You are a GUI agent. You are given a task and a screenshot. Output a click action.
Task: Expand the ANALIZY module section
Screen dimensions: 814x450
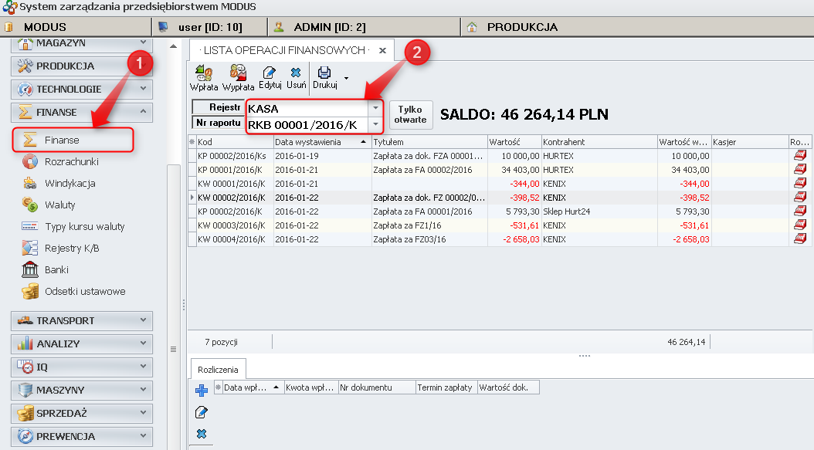click(82, 343)
